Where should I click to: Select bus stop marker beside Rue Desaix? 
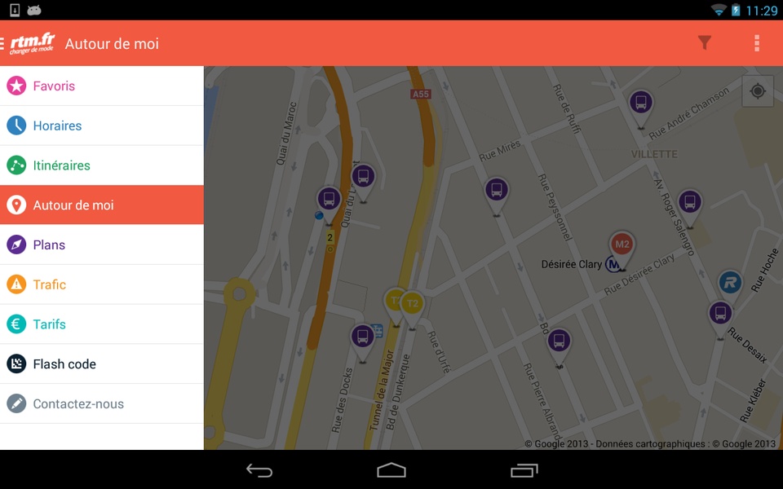720,319
